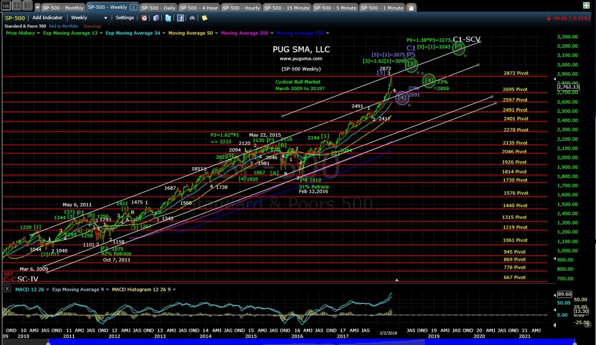Screen dimensions: 596x345
Task: Click the right handle of the time range slider
Action: pos(575,343)
